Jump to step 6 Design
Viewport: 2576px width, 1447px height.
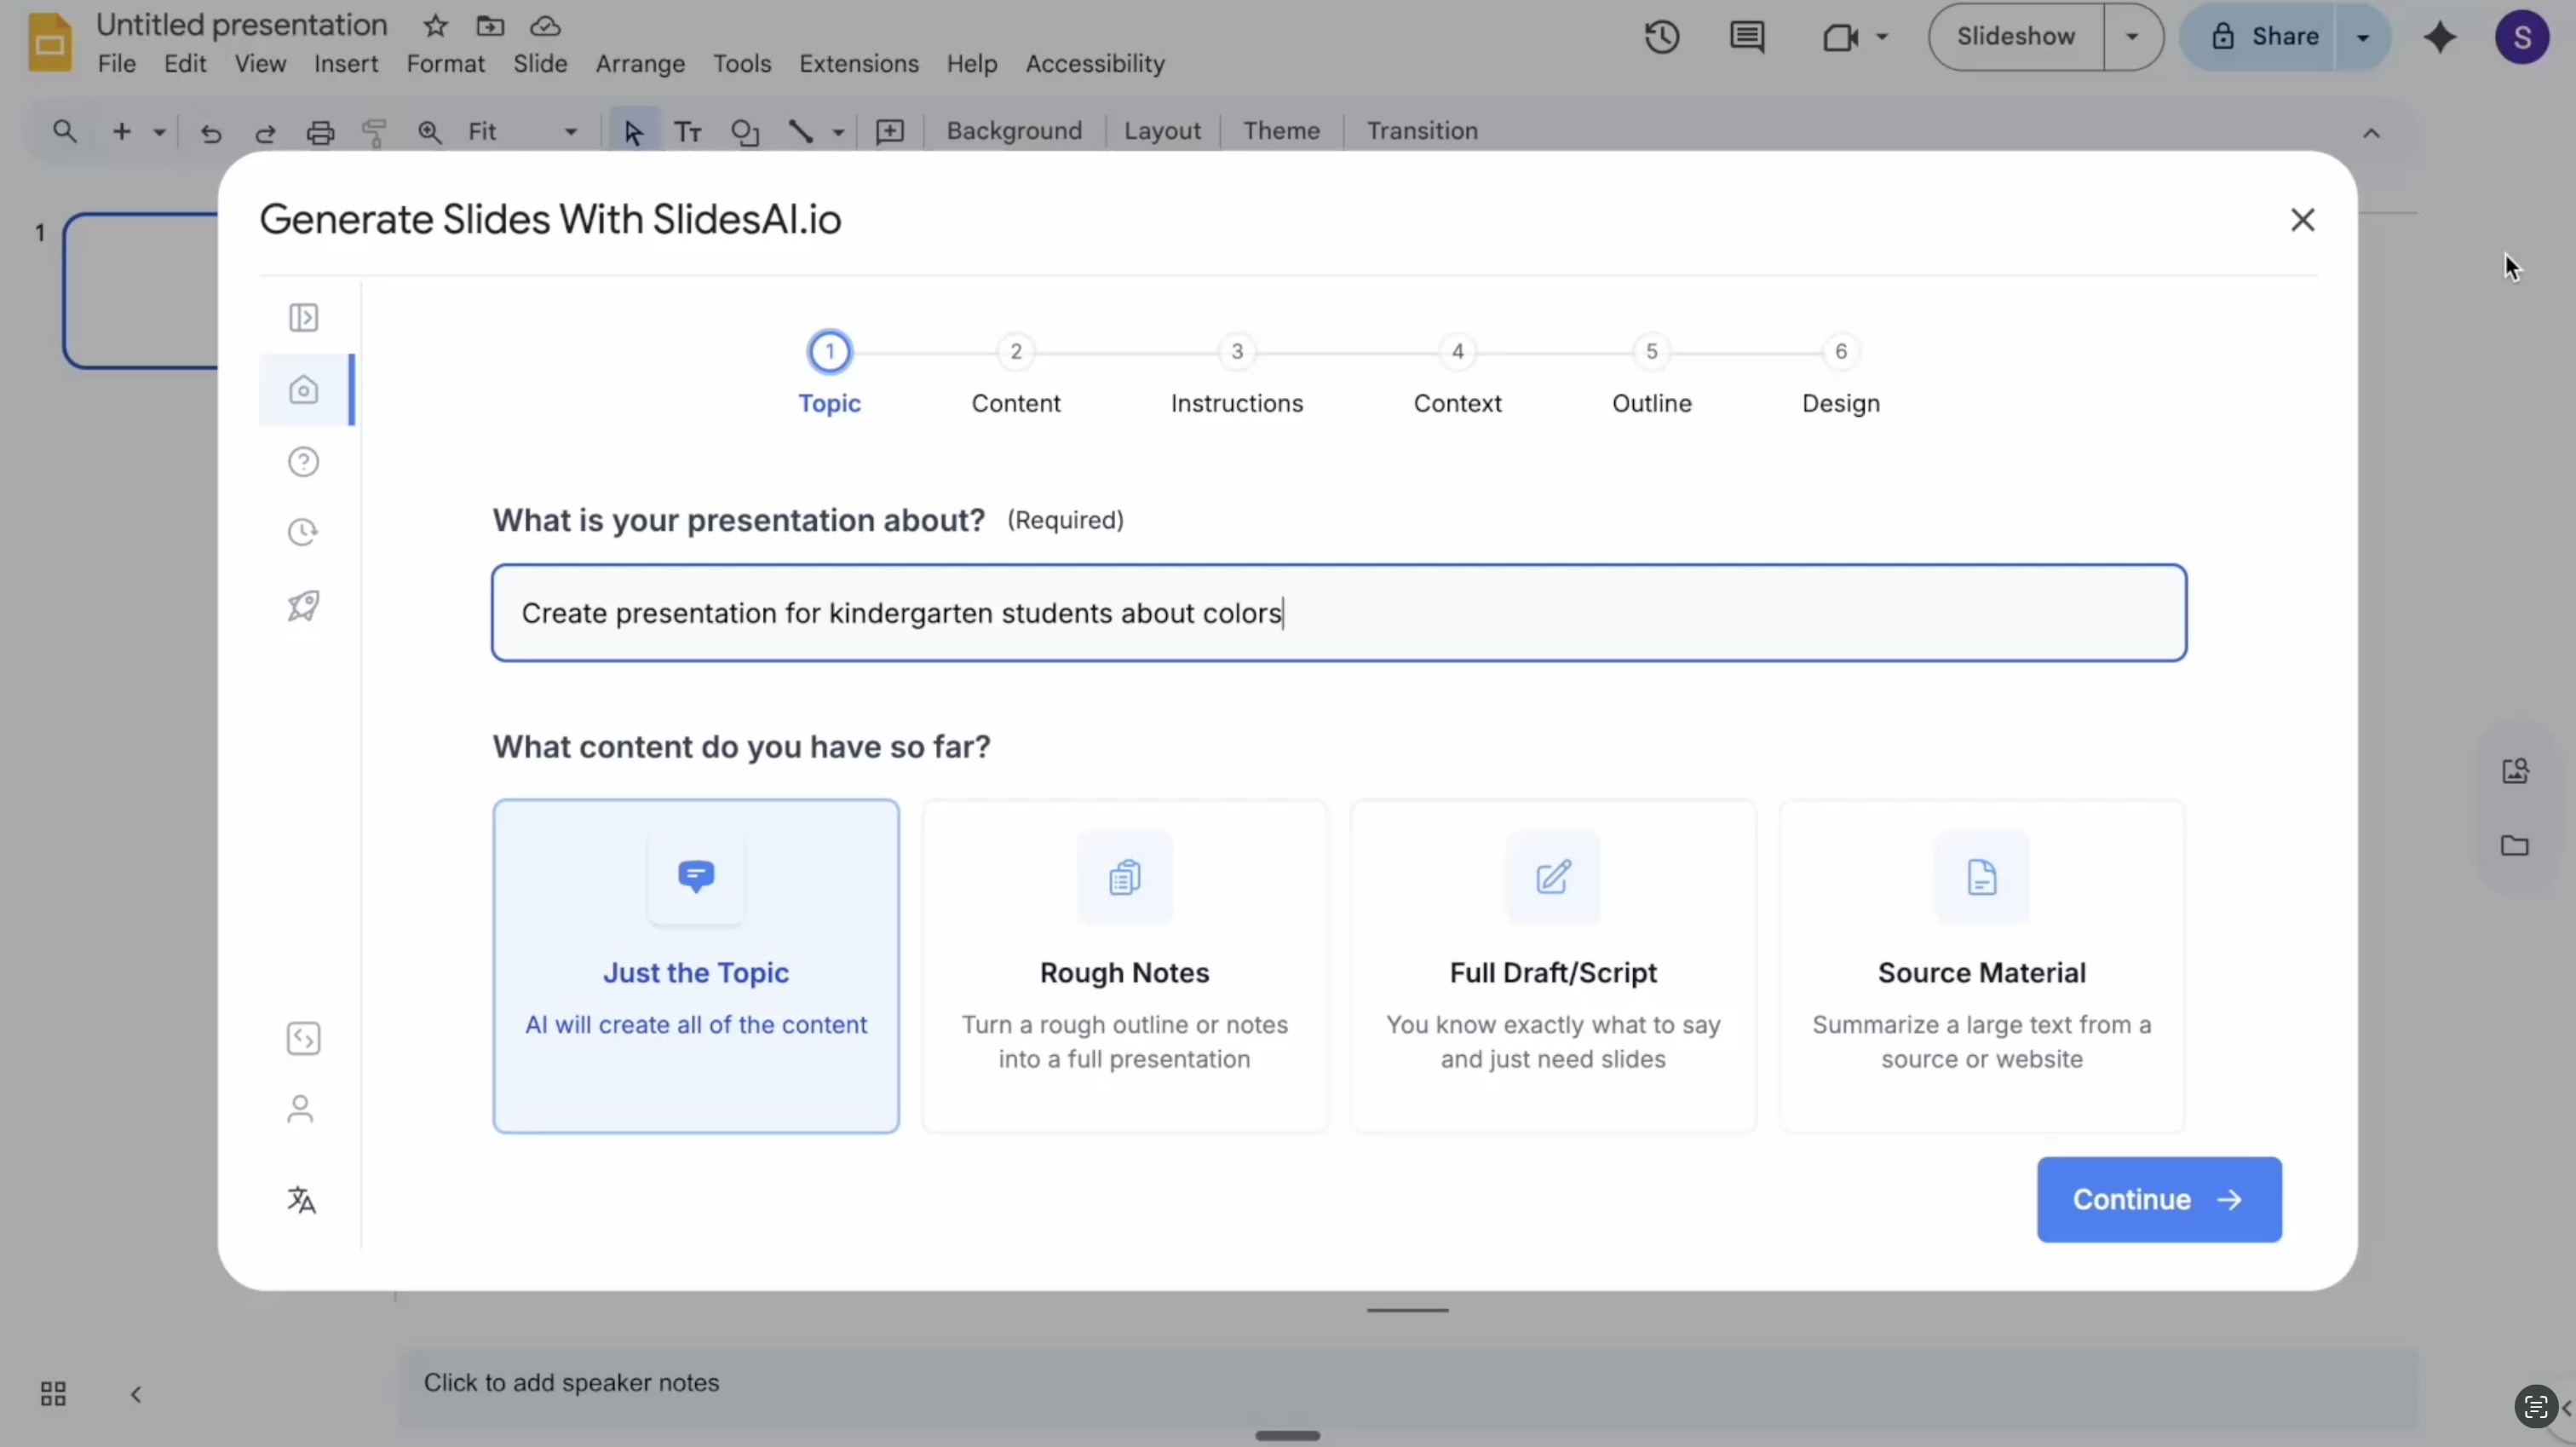click(x=1840, y=352)
